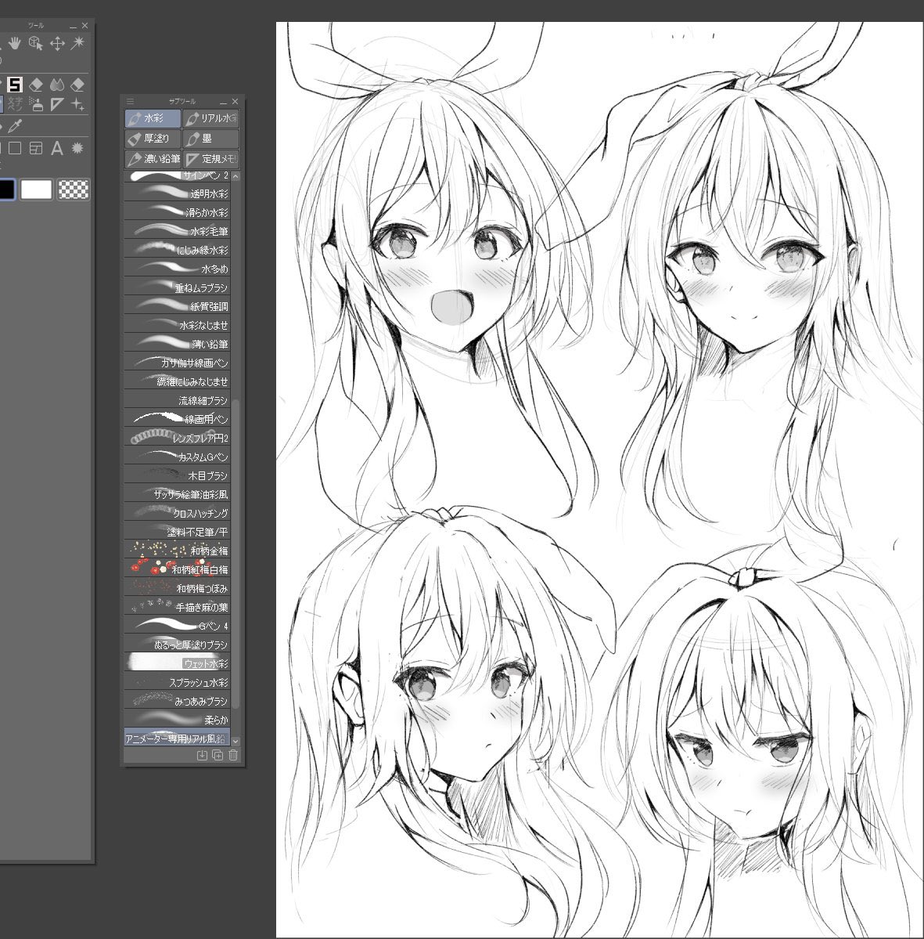The image size is (924, 939).
Task: Select the 繊維にじみなじませ brush
Action: coord(177,381)
